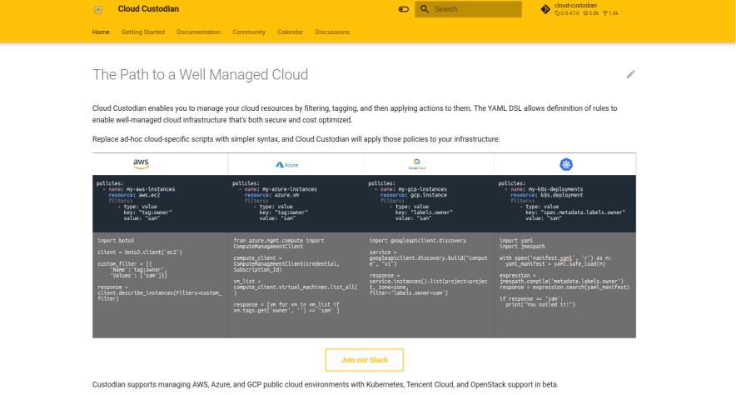
Task: Focus the Search input field
Action: pos(468,9)
